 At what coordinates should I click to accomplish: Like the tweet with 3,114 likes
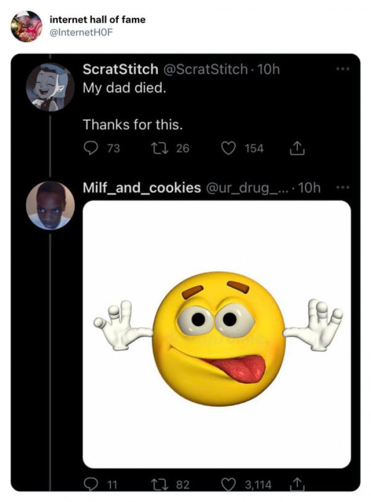[x=229, y=484]
